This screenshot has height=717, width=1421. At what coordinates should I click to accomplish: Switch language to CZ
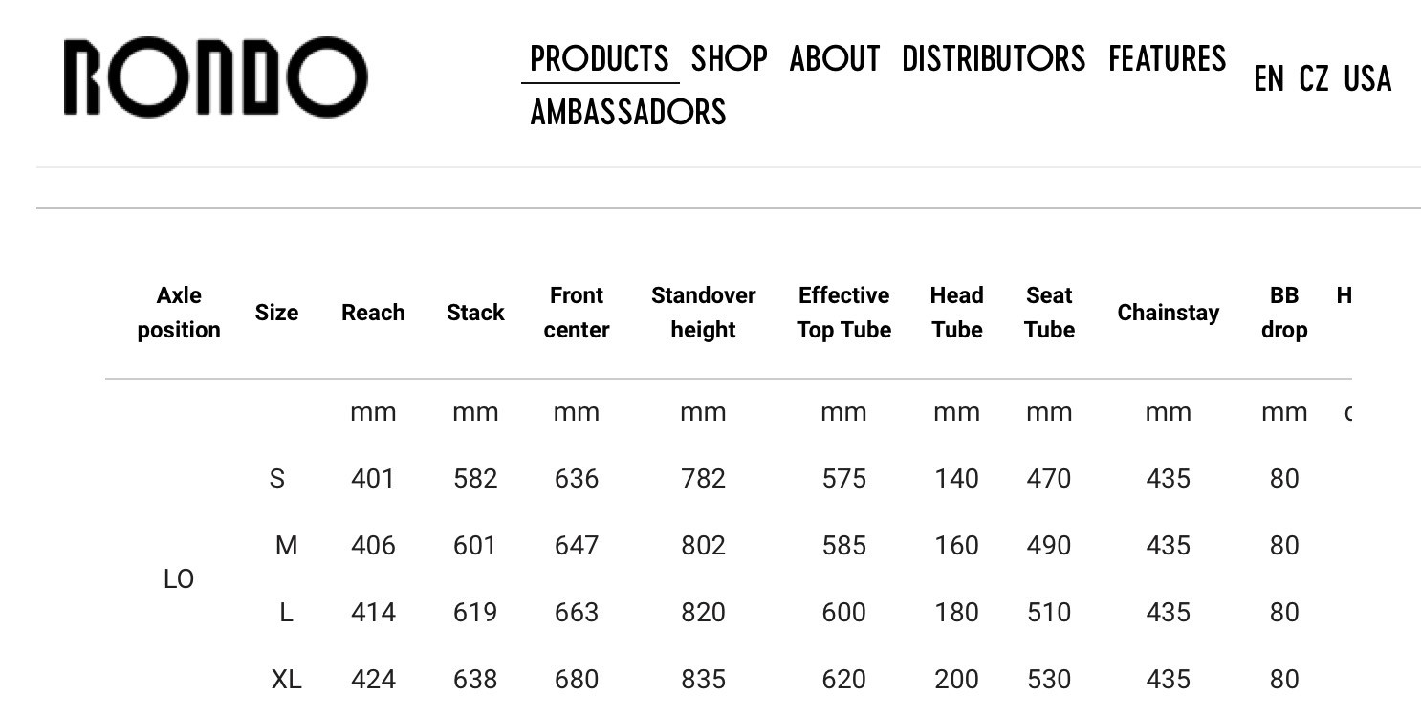click(1314, 79)
